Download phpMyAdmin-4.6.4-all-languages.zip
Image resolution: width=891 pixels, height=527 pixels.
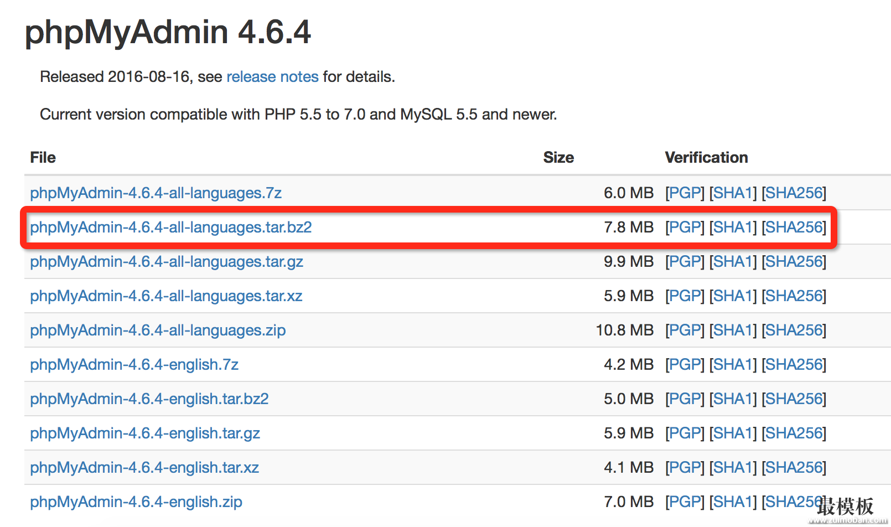(x=158, y=330)
